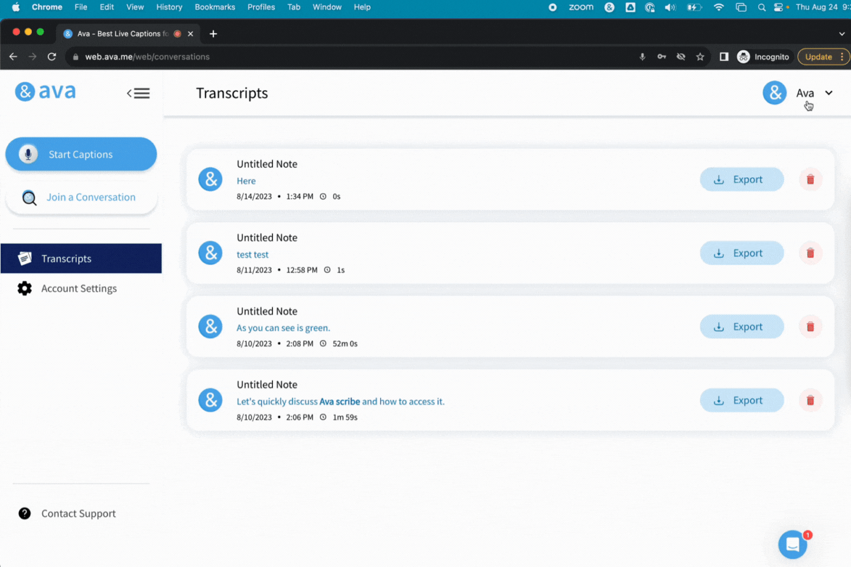Delete the 'Let's quickly discuss Ava scribe' transcript
Screen dimensions: 851x567
[x=810, y=400]
